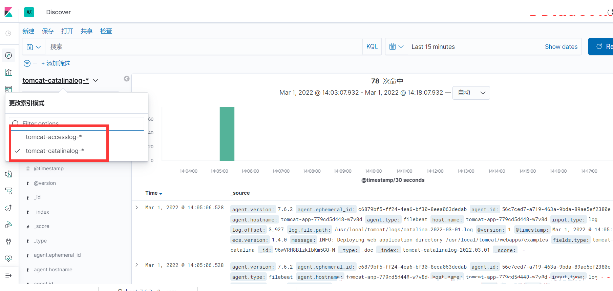Select the _score field

pos(41,226)
